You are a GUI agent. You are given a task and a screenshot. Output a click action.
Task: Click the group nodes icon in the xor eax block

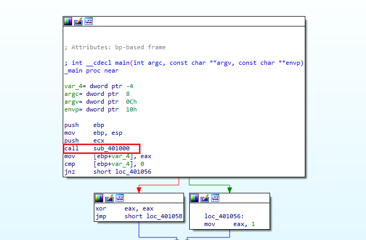(x=120, y=198)
